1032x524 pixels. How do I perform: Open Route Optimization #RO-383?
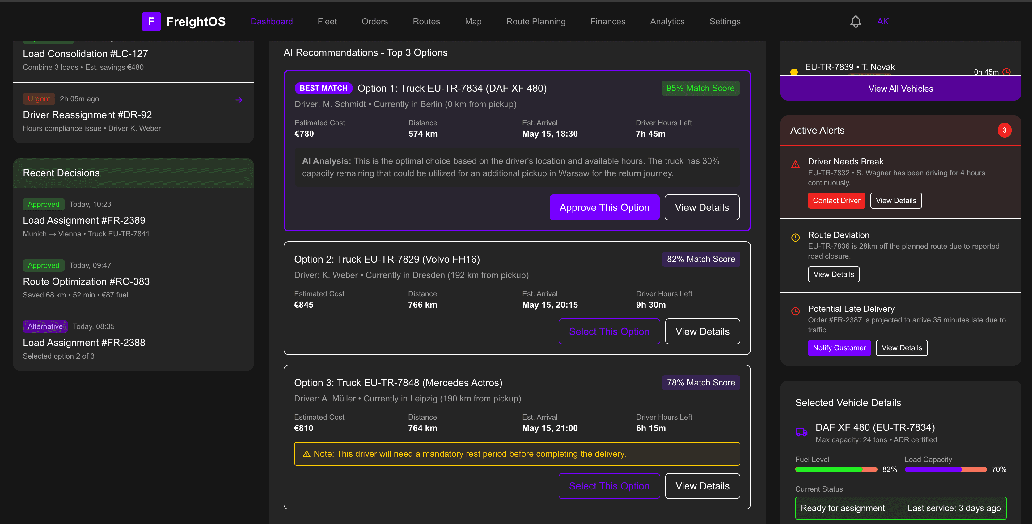86,282
